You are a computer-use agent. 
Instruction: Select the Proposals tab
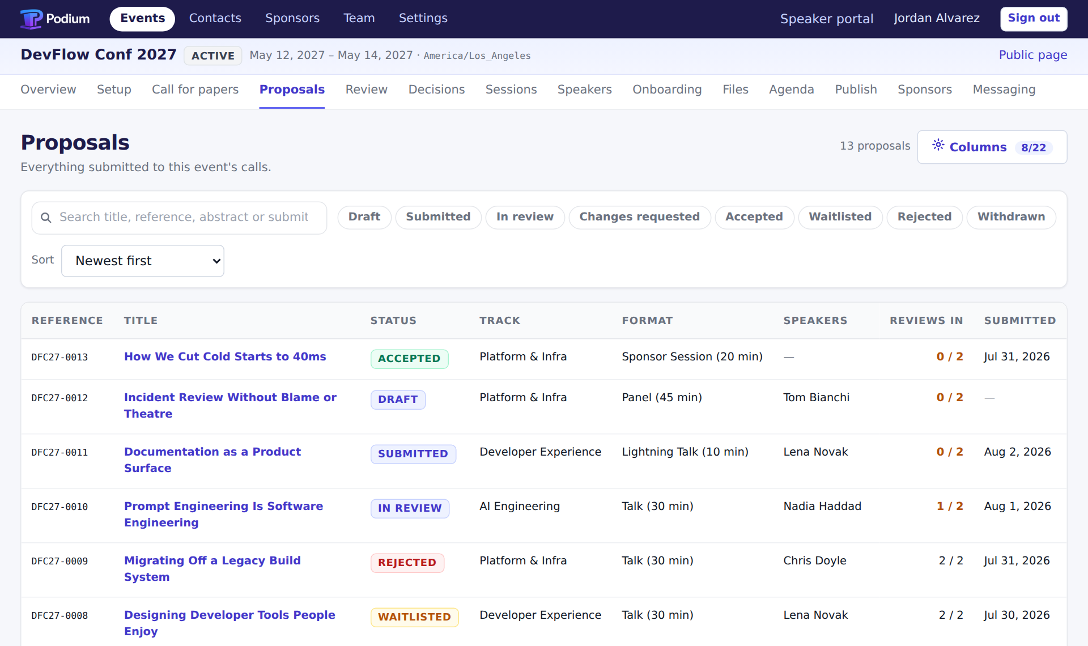coord(292,90)
